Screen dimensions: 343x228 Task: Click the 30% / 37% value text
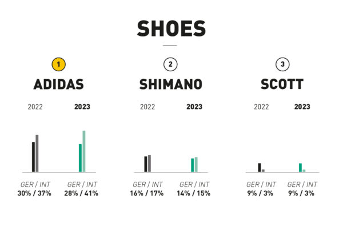click(34, 193)
